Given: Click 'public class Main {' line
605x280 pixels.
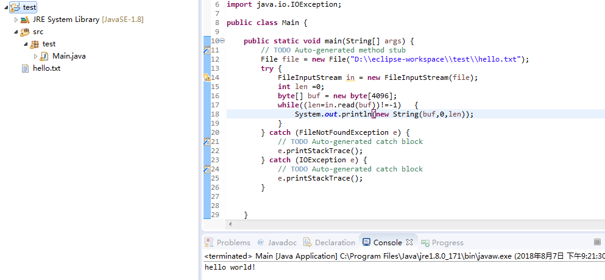Looking at the screenshot, I should (267, 23).
